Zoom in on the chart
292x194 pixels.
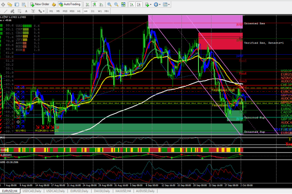click(109, 4)
